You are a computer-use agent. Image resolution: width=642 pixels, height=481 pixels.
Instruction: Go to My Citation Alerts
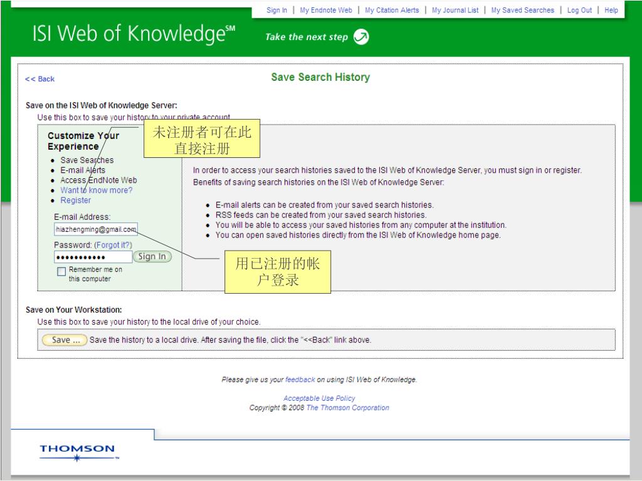(x=392, y=10)
